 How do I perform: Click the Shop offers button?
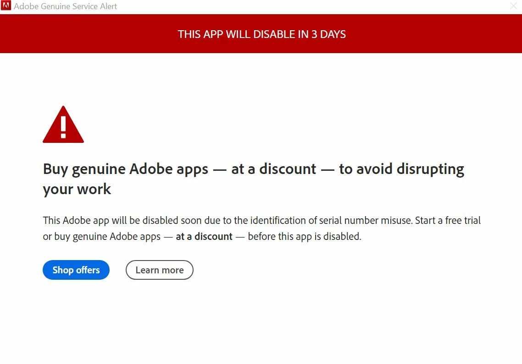(x=76, y=270)
